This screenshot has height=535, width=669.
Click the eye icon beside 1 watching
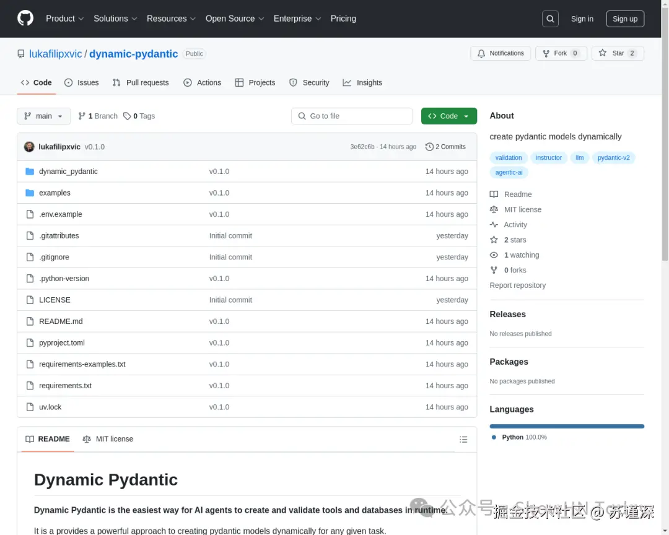pyautogui.click(x=494, y=255)
